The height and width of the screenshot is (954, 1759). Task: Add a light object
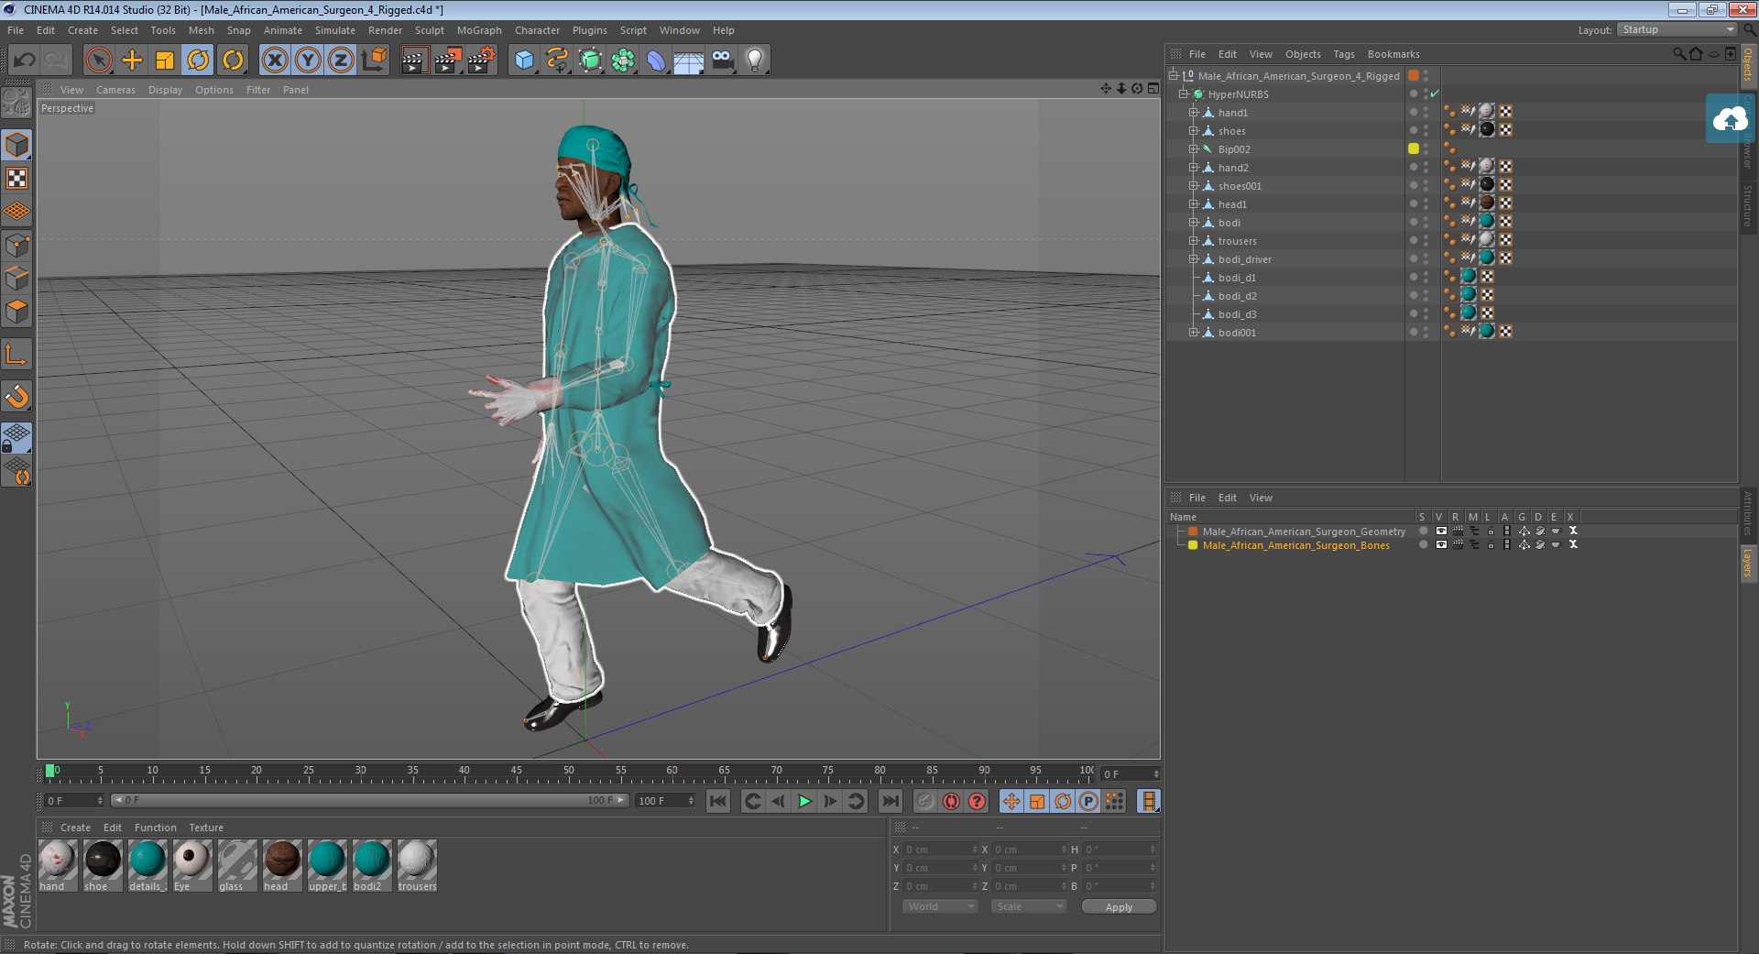tap(755, 60)
